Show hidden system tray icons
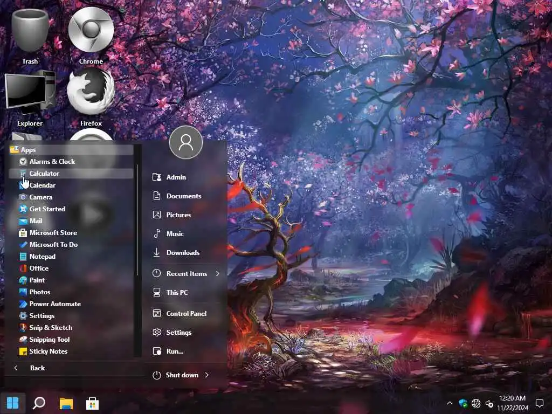 pos(450,403)
